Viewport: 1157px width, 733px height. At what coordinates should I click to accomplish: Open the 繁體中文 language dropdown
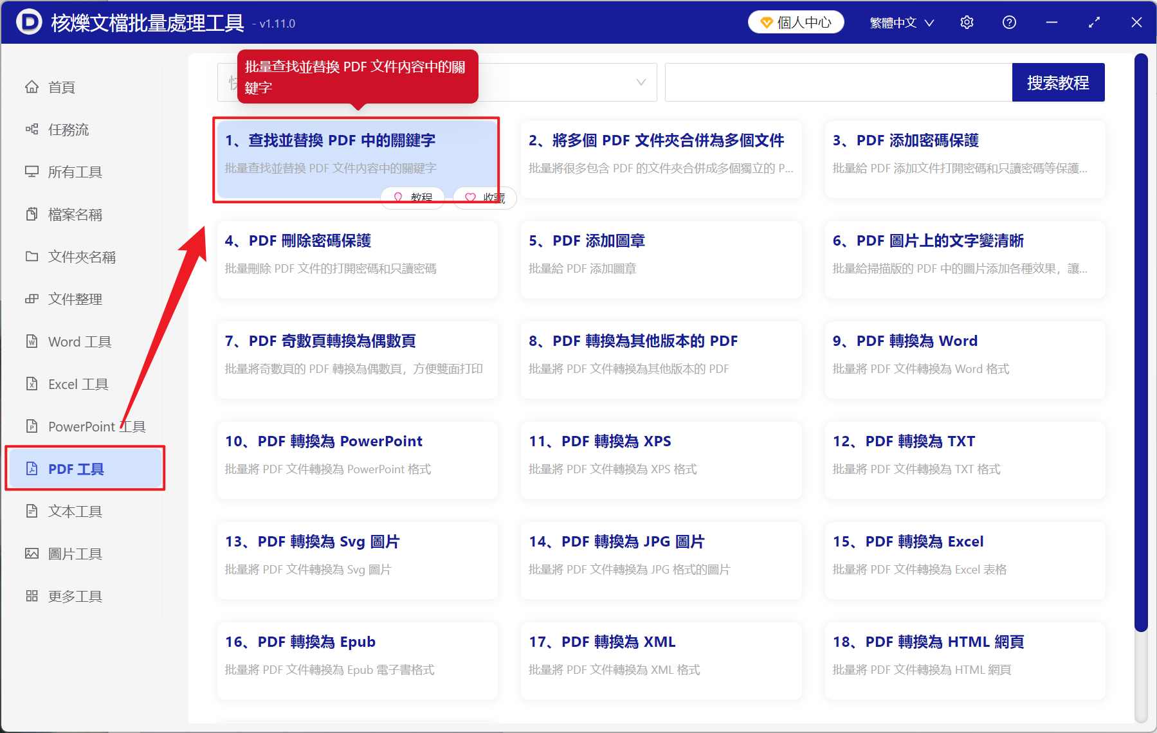coord(900,22)
